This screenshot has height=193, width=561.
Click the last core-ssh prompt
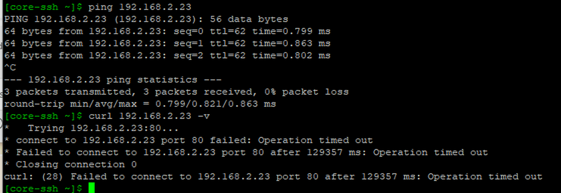click(x=43, y=188)
